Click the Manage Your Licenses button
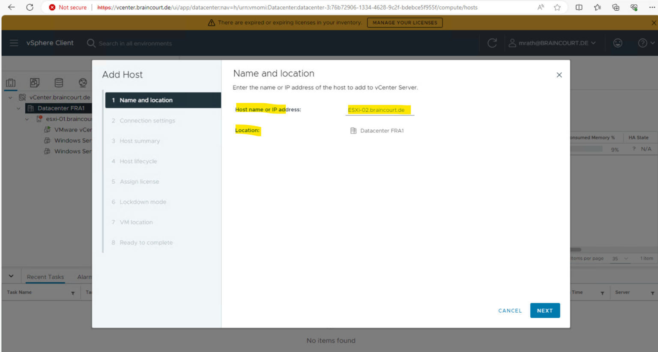This screenshot has height=352, width=658. pos(404,23)
